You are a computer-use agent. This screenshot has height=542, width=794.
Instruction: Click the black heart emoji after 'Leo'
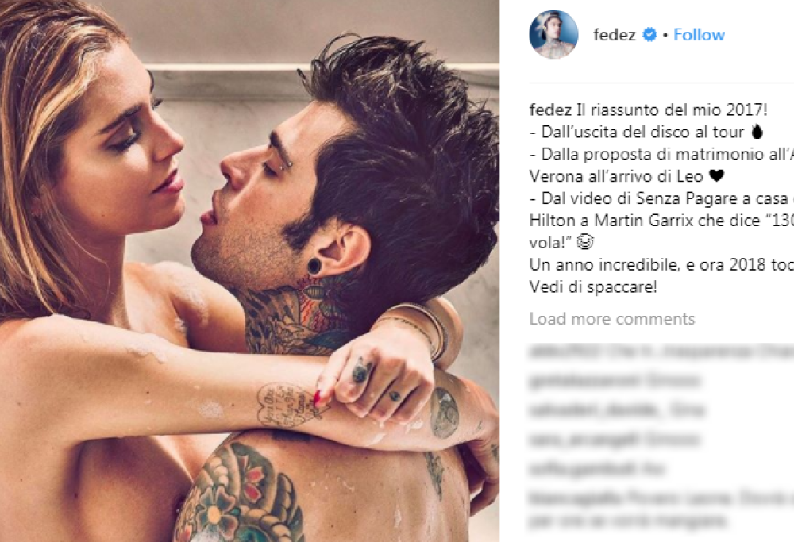716,176
